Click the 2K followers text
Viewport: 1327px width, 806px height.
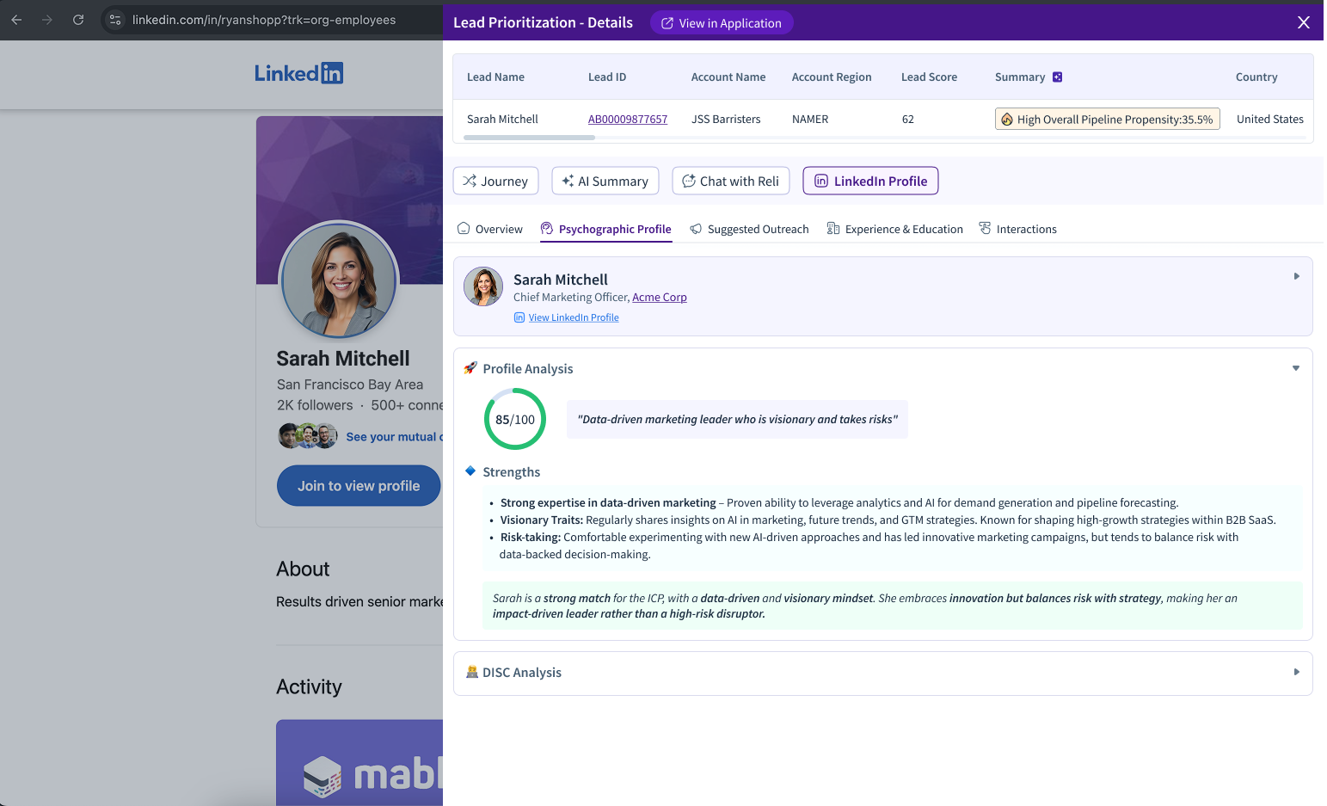point(315,405)
